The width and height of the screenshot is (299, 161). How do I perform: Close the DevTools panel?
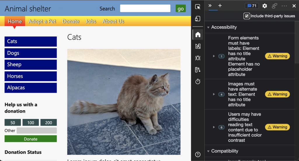294,6
